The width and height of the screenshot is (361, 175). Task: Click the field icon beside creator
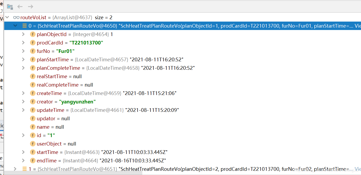coord(33,102)
